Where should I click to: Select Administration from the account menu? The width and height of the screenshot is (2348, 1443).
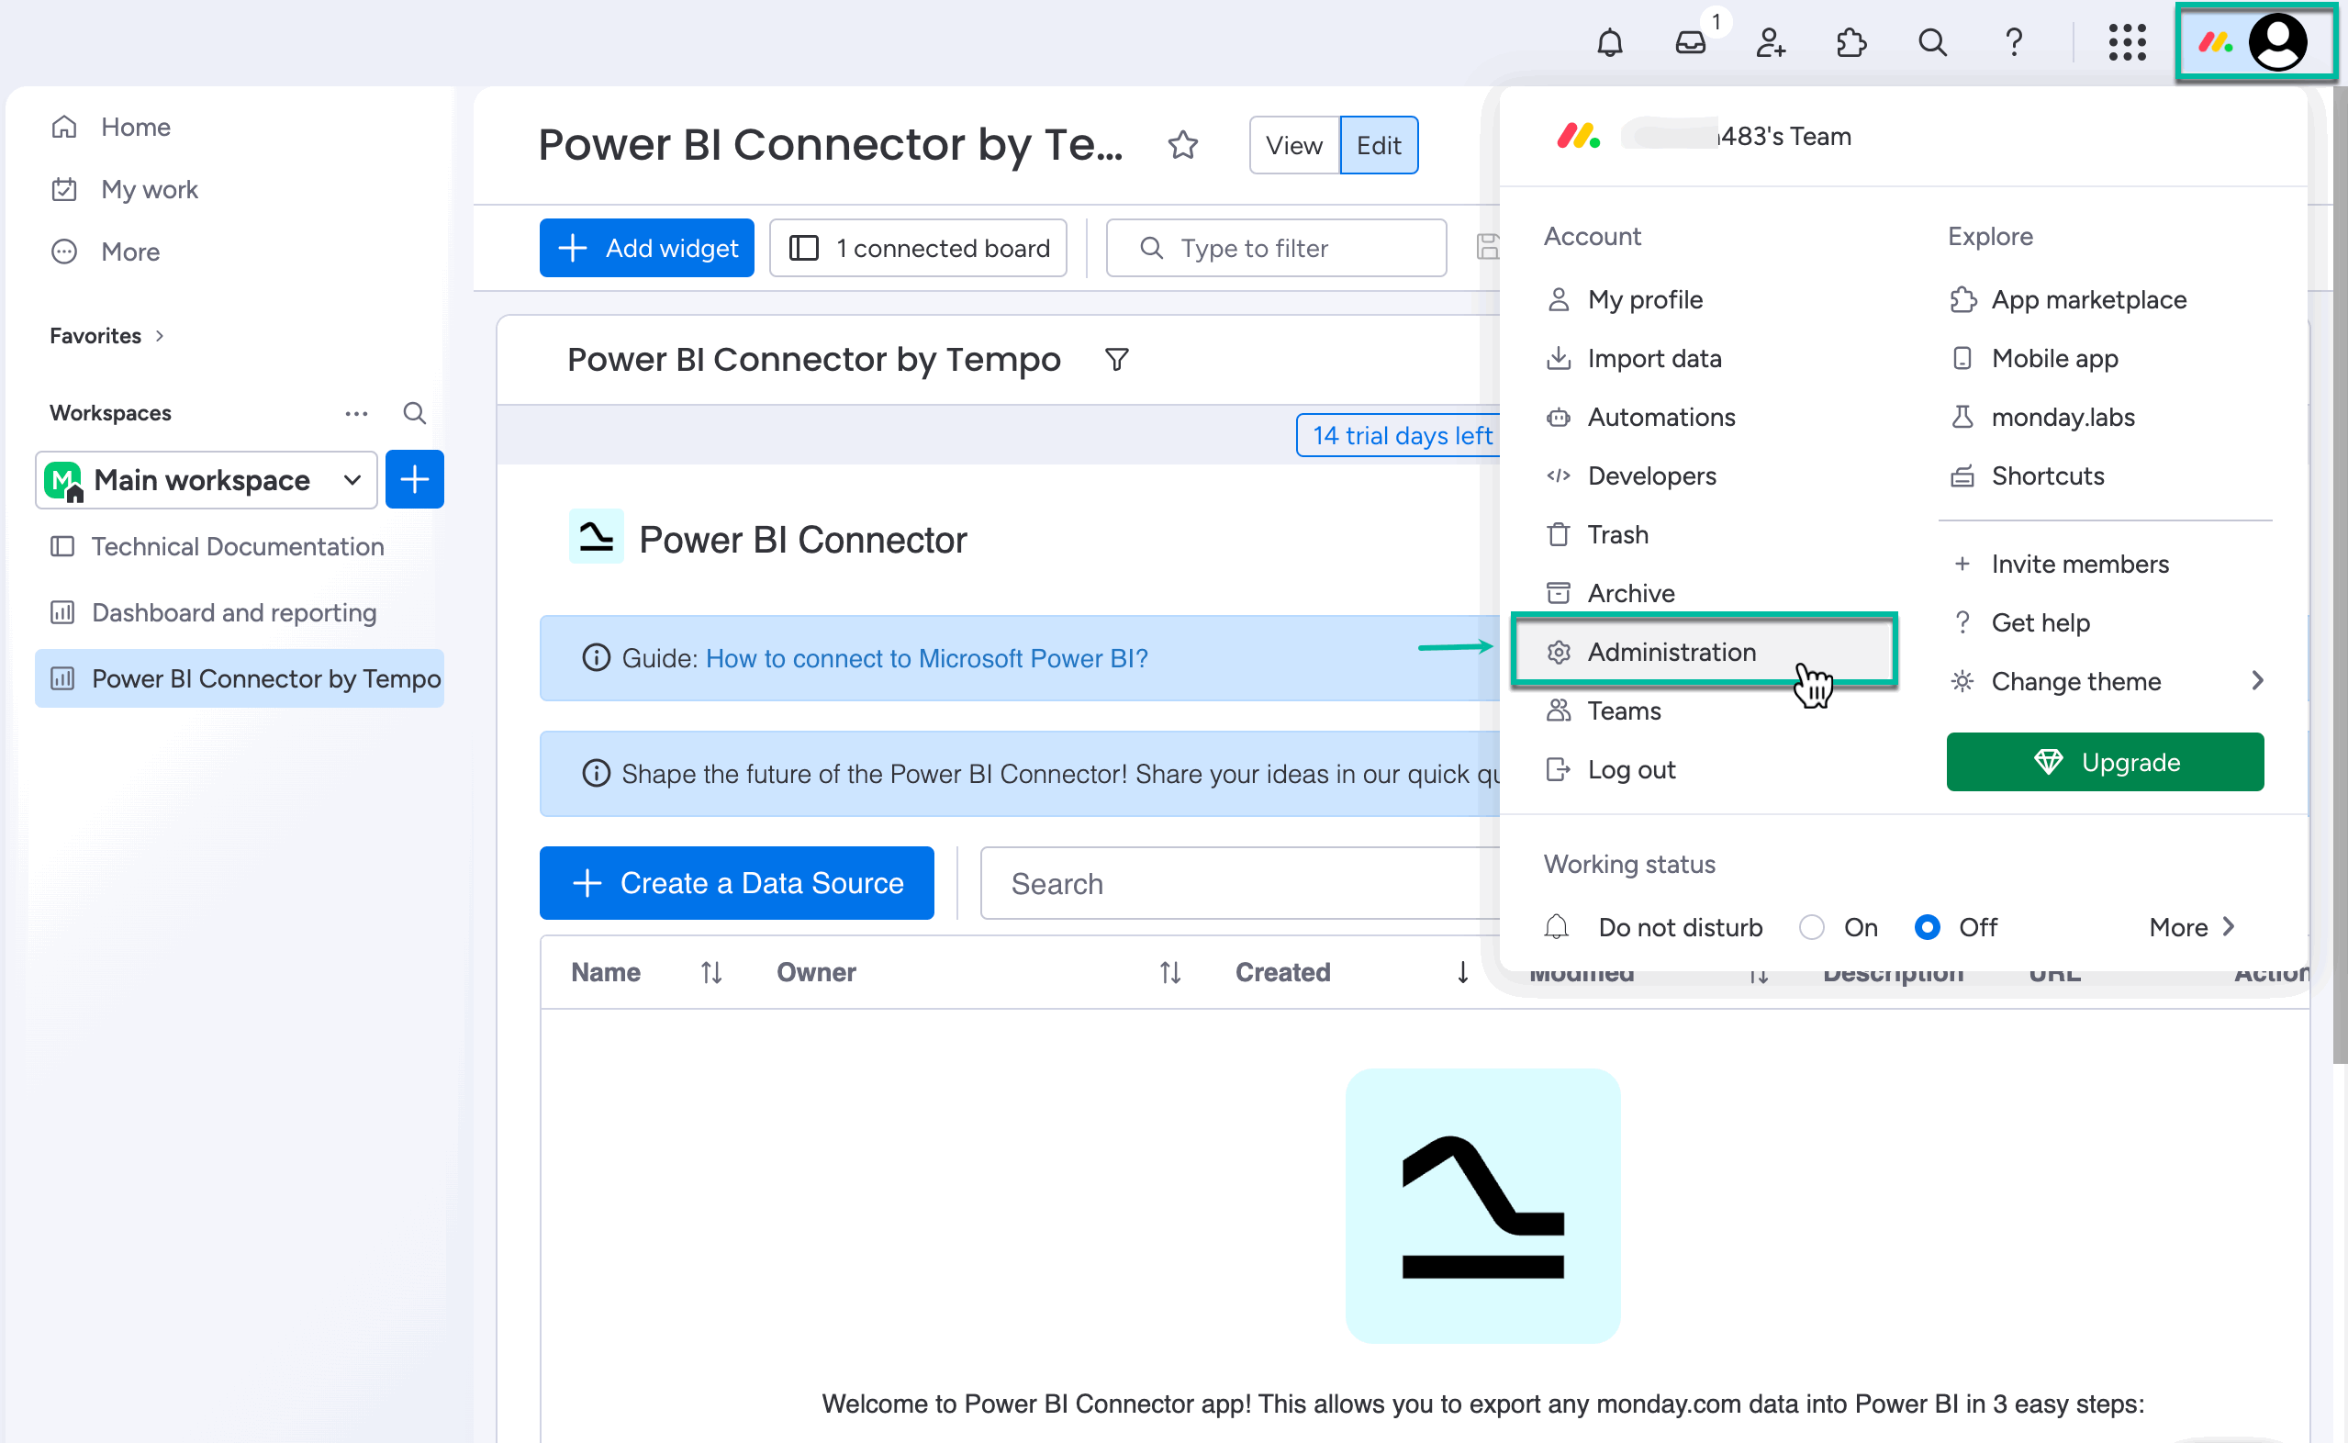coord(1672,652)
